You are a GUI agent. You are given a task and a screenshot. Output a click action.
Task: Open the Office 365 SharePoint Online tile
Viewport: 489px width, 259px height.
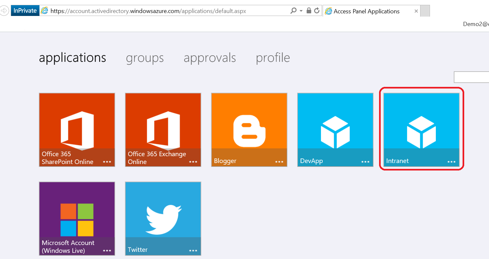(77, 124)
